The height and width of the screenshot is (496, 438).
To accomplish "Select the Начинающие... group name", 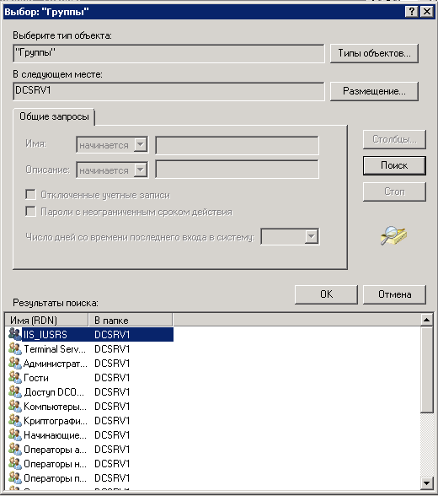I will 55,435.
